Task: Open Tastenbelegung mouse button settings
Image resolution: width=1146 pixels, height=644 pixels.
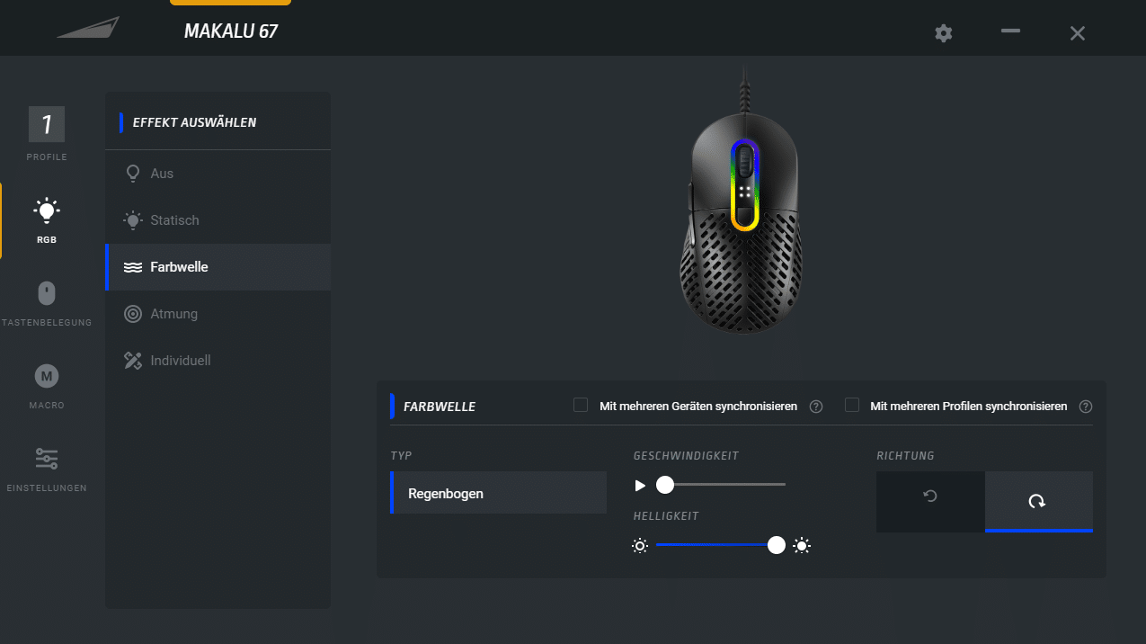Action: [x=47, y=302]
